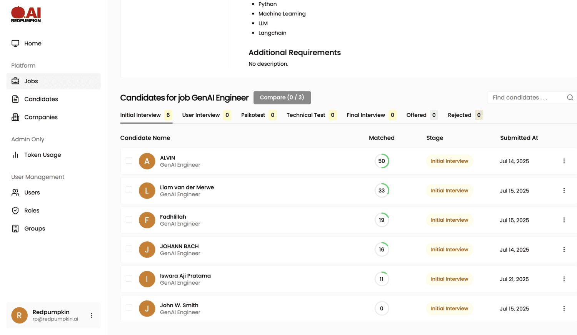Open the three-dot menu for Fadhlillah
The image size is (577, 335).
click(564, 220)
